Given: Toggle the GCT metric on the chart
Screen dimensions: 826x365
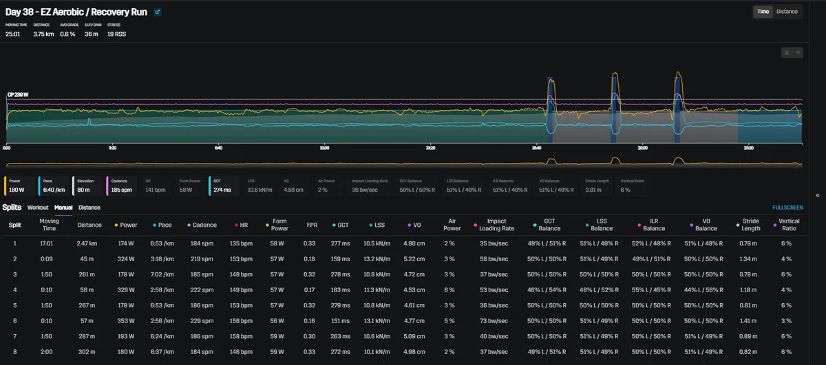Looking at the screenshot, I should pyautogui.click(x=224, y=186).
